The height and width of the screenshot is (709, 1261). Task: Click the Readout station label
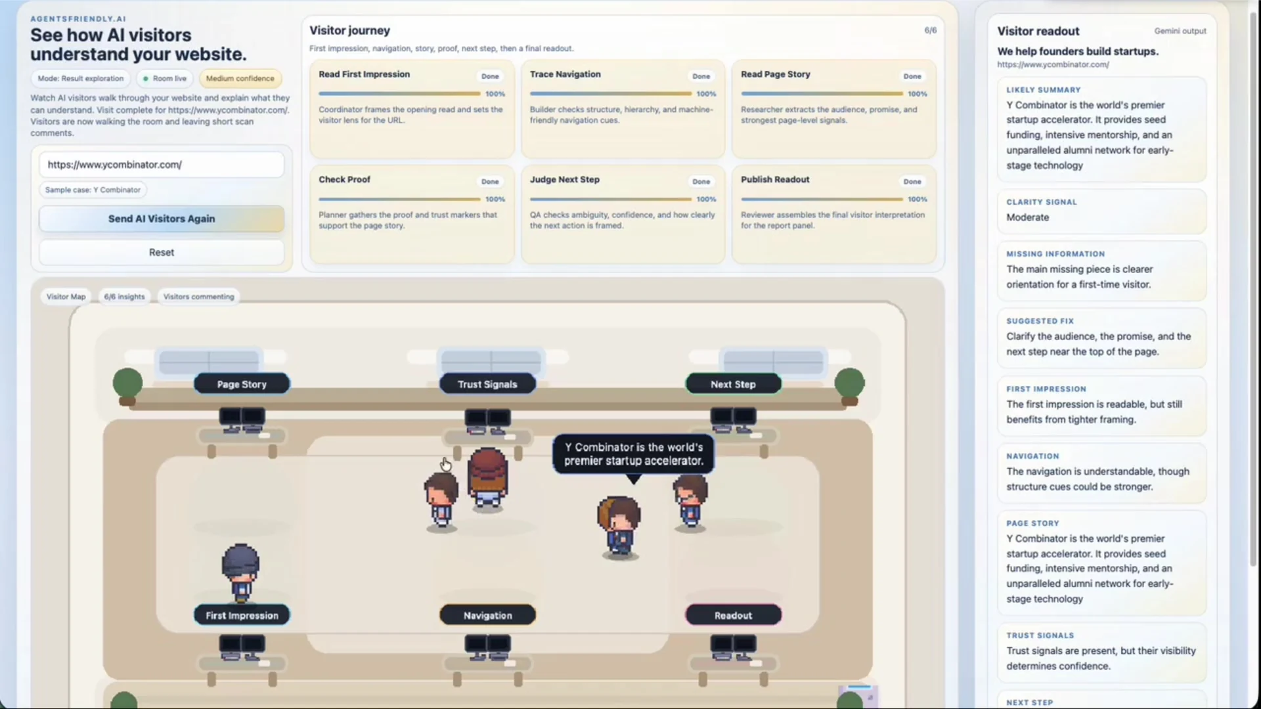(x=733, y=615)
